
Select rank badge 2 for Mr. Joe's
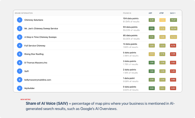point(19,28)
